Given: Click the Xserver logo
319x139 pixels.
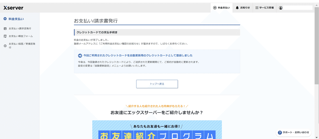Looking at the screenshot, I should coord(13,8).
